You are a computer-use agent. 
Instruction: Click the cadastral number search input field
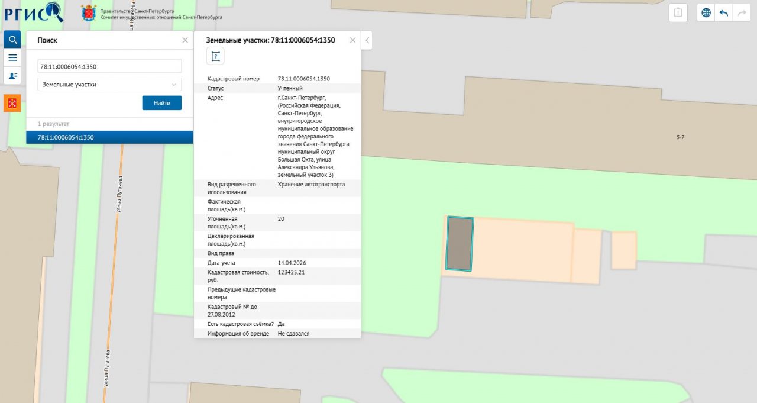pos(109,66)
